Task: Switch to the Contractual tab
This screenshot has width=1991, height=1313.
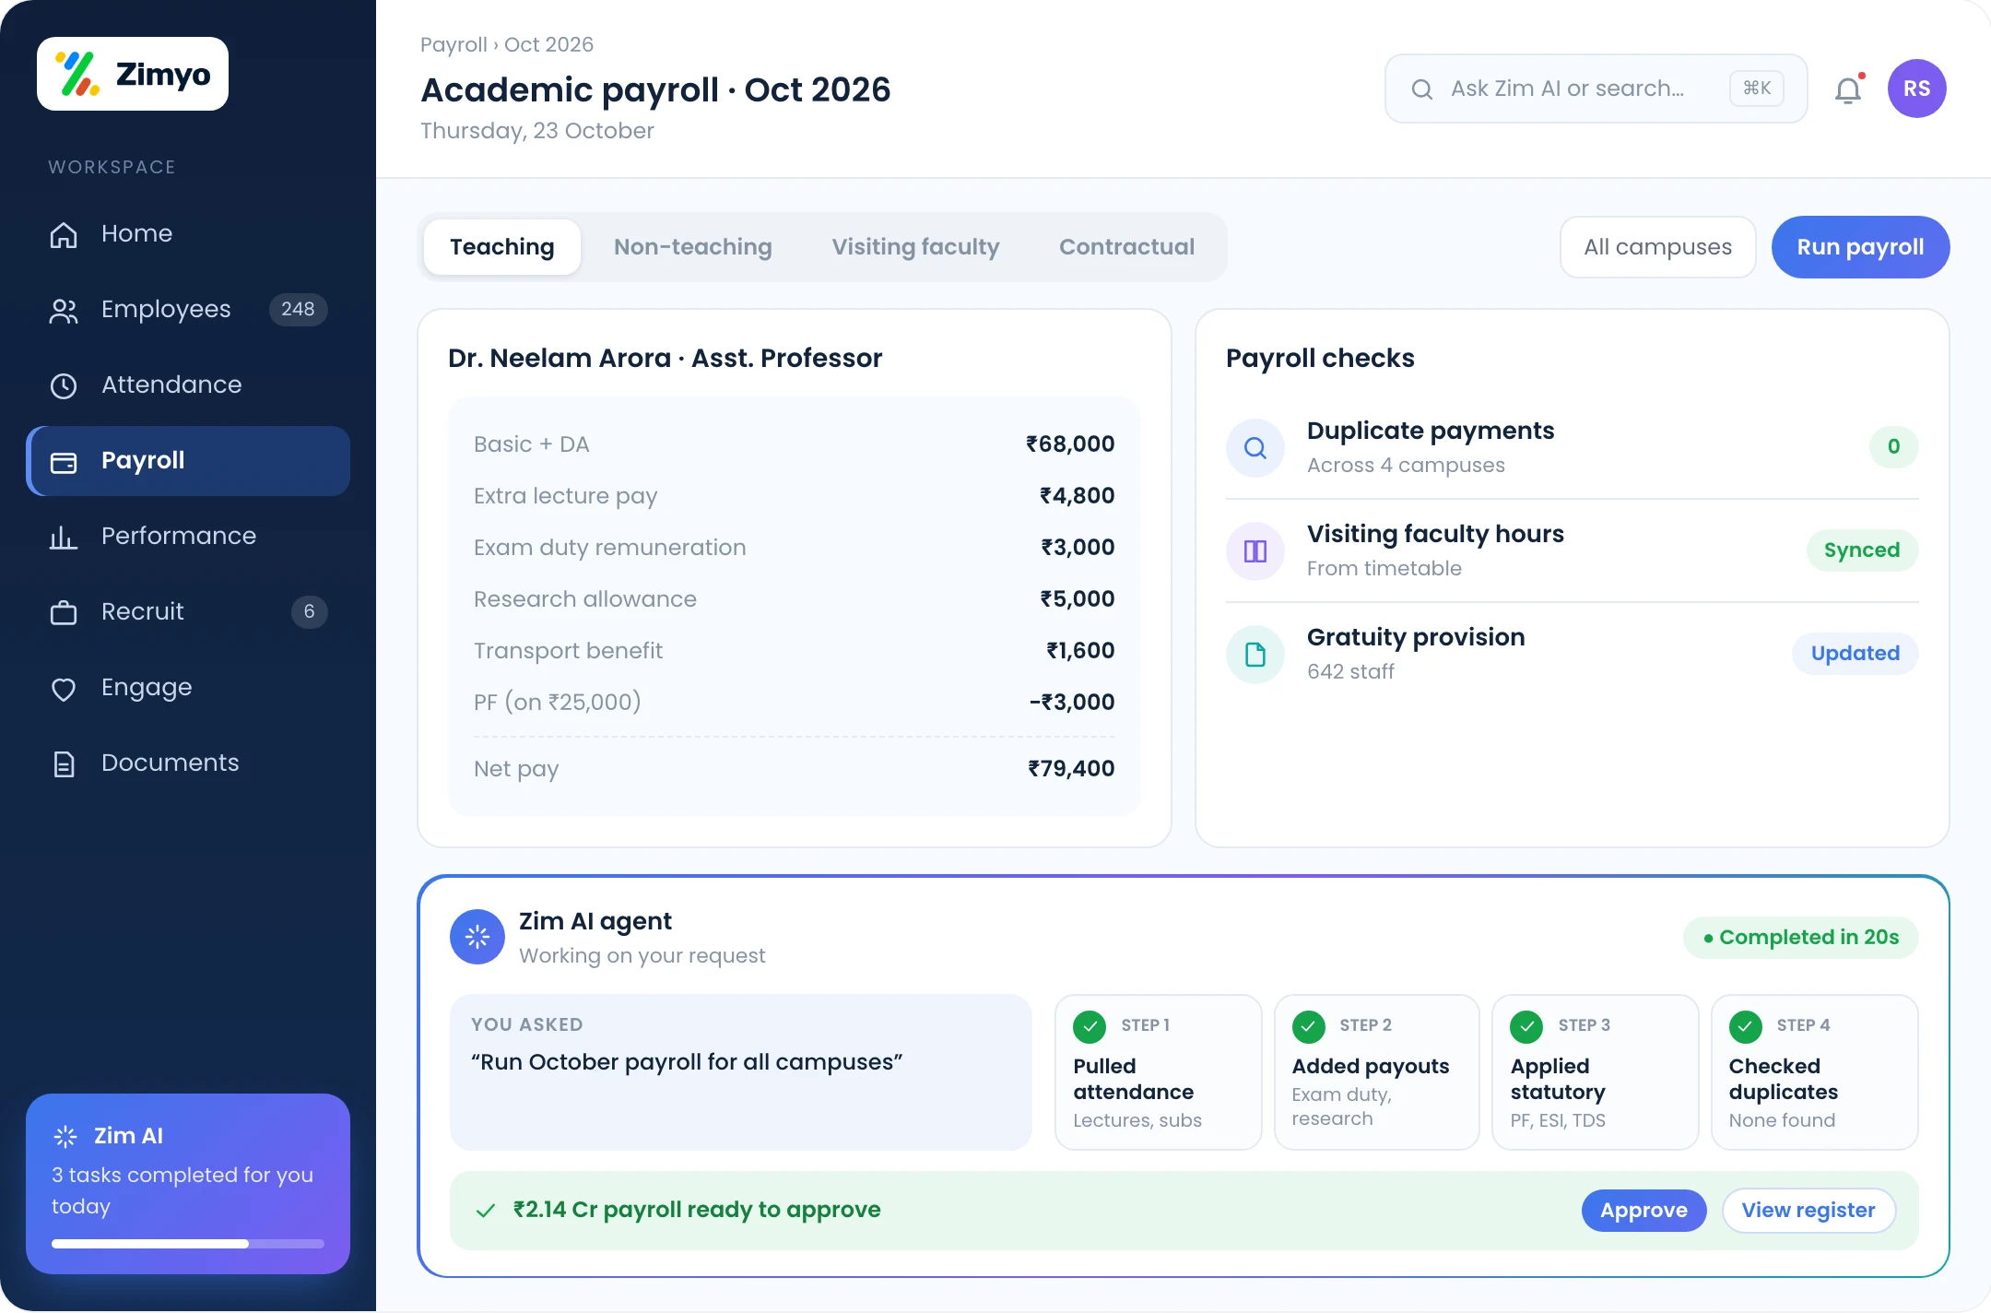Action: coord(1126,247)
